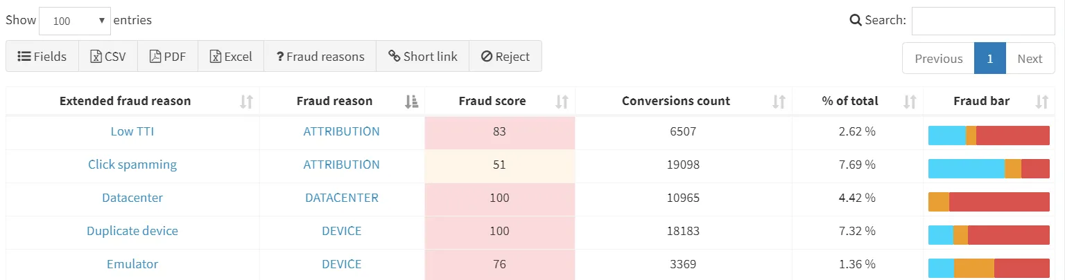Click the Fraud bar sort icon
The width and height of the screenshot is (1065, 280).
tap(1041, 102)
